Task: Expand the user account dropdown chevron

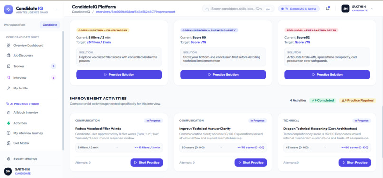Action: click(372, 9)
